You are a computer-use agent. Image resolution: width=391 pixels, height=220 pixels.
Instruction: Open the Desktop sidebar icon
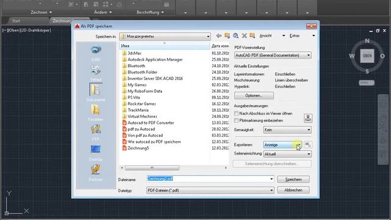96,153
